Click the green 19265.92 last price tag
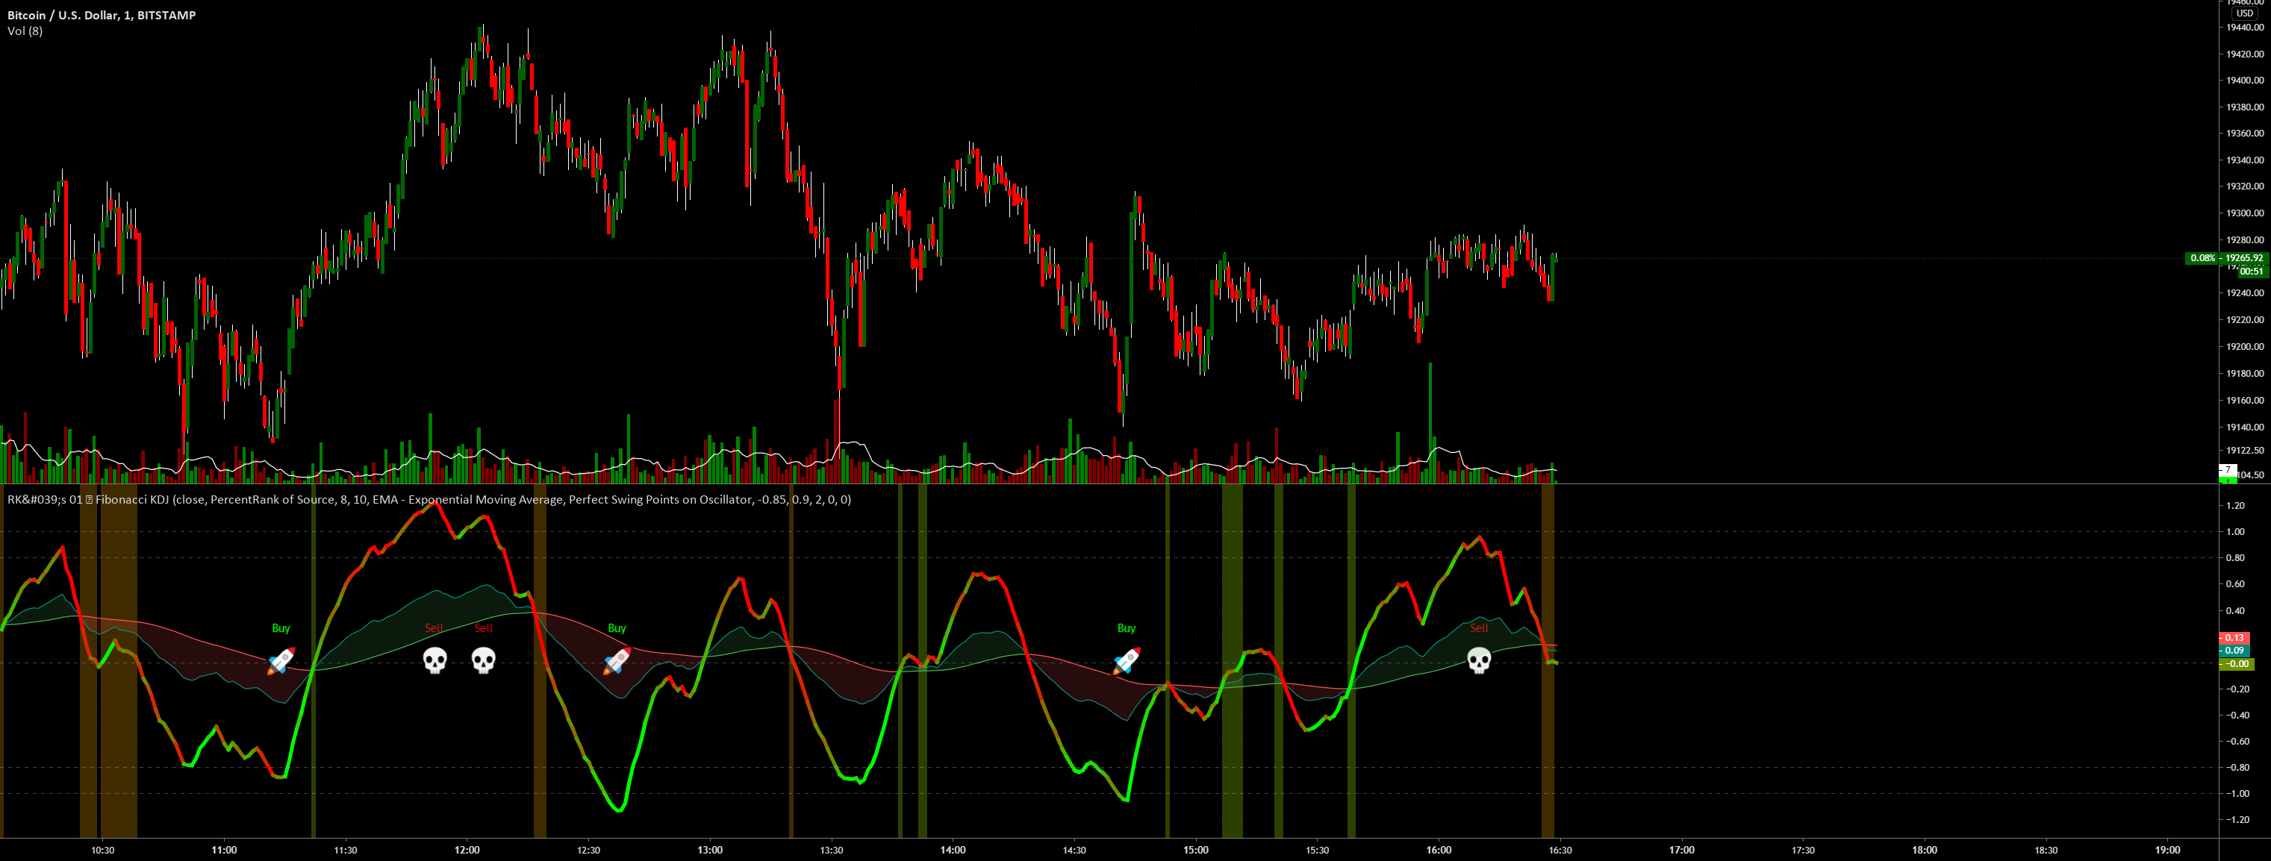The width and height of the screenshot is (2271, 861). pos(2243,258)
